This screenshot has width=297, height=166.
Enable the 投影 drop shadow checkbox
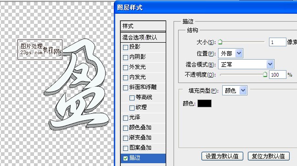[x=125, y=47]
